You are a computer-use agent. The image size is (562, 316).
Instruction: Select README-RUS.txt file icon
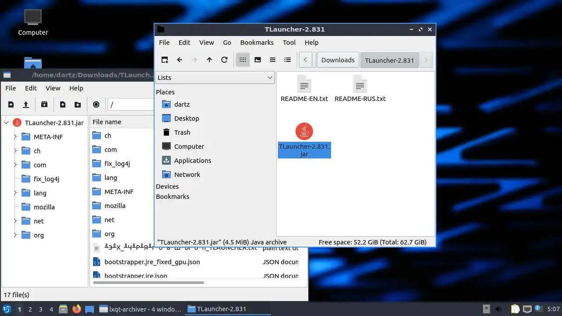(x=360, y=84)
